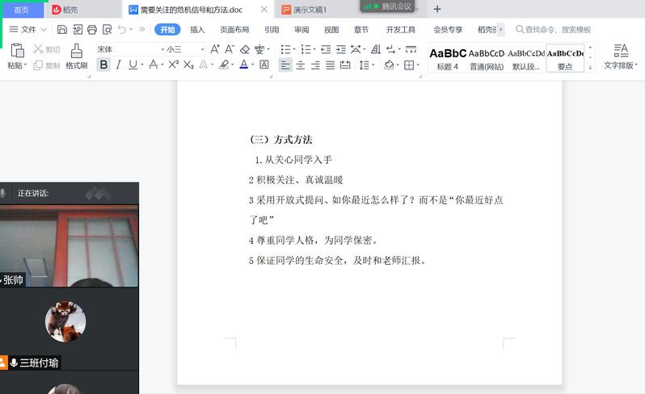
Task: Click the Clear Formatting eraser icon
Action: pyautogui.click(x=246, y=49)
